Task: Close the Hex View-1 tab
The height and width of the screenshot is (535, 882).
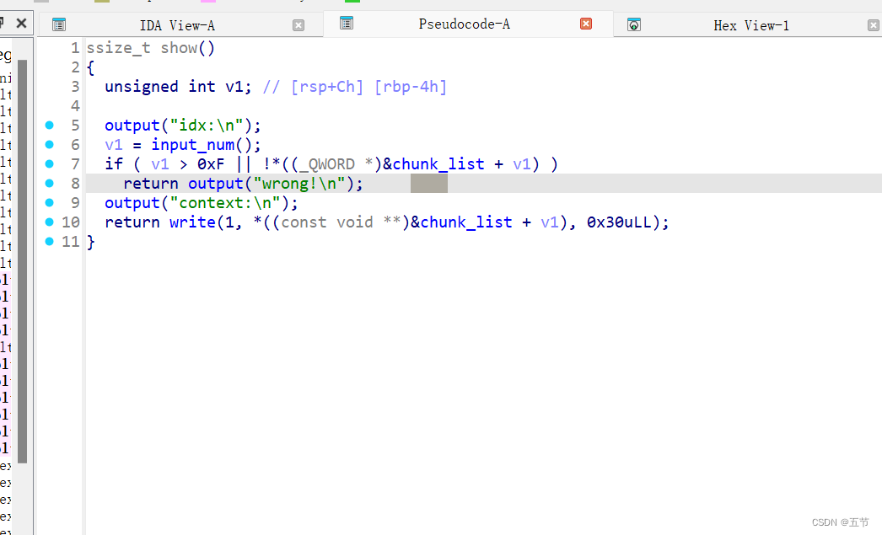Action: coord(873,25)
